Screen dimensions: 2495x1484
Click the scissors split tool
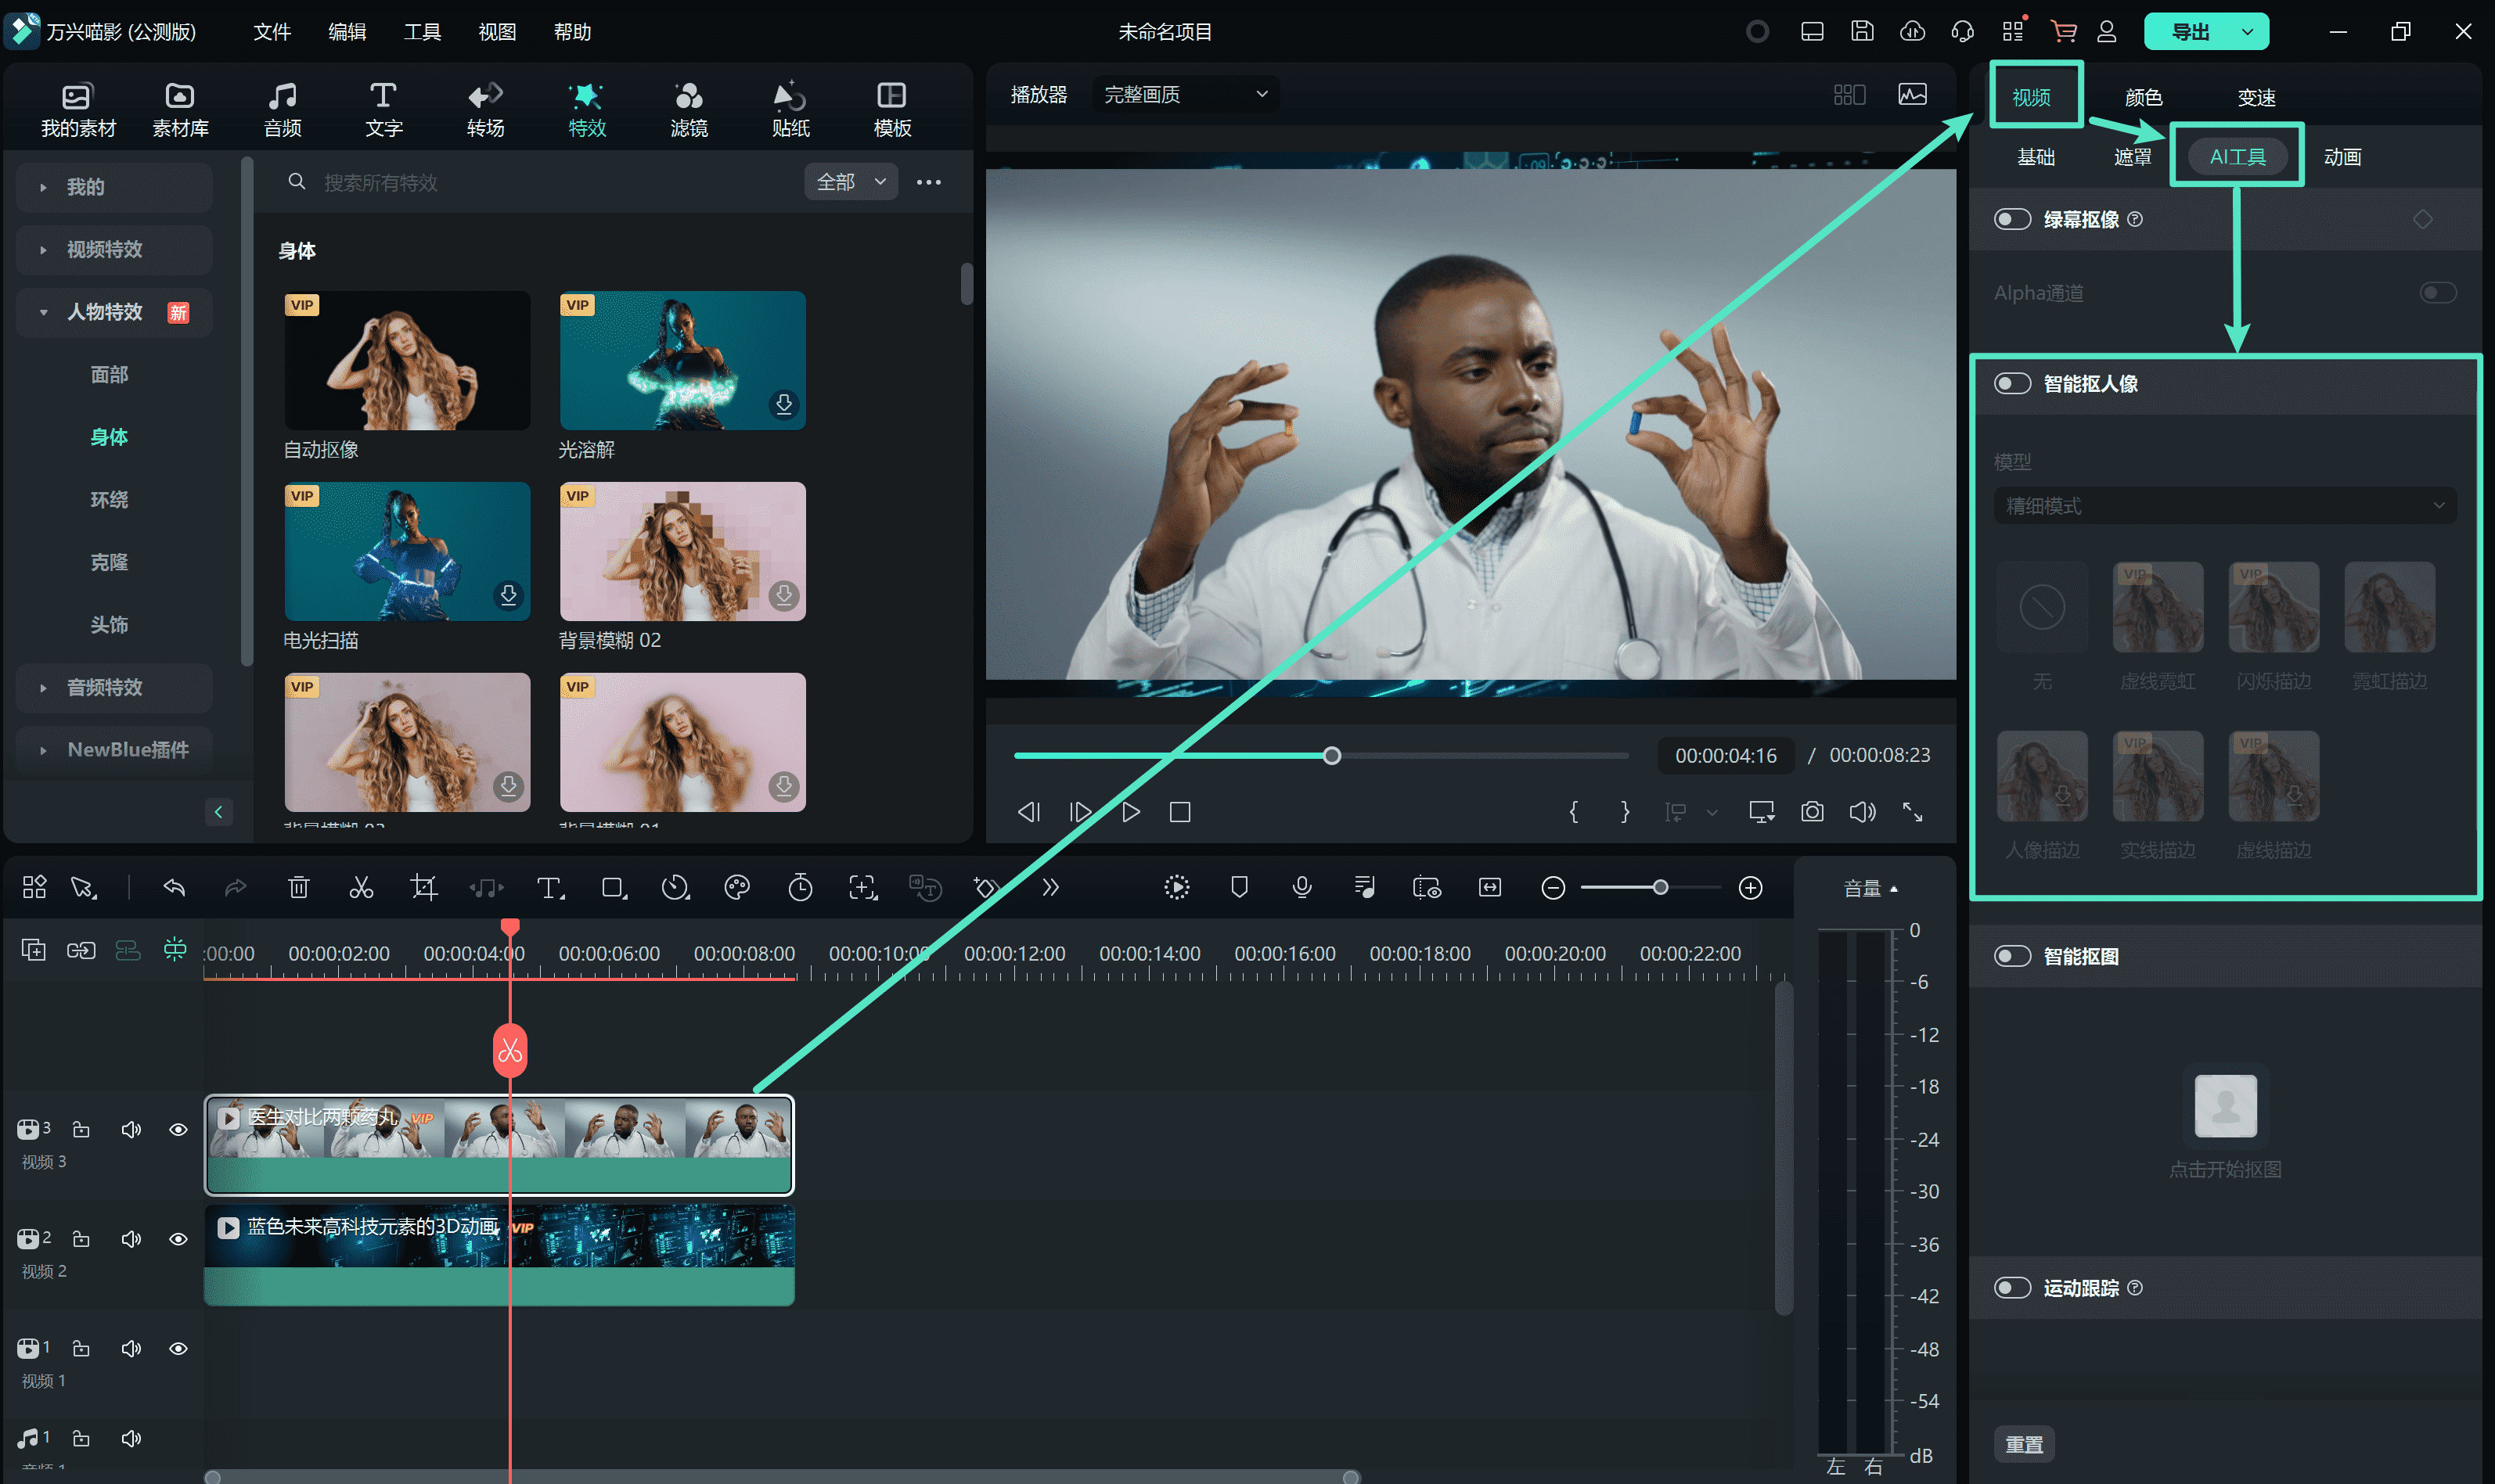[x=361, y=887]
